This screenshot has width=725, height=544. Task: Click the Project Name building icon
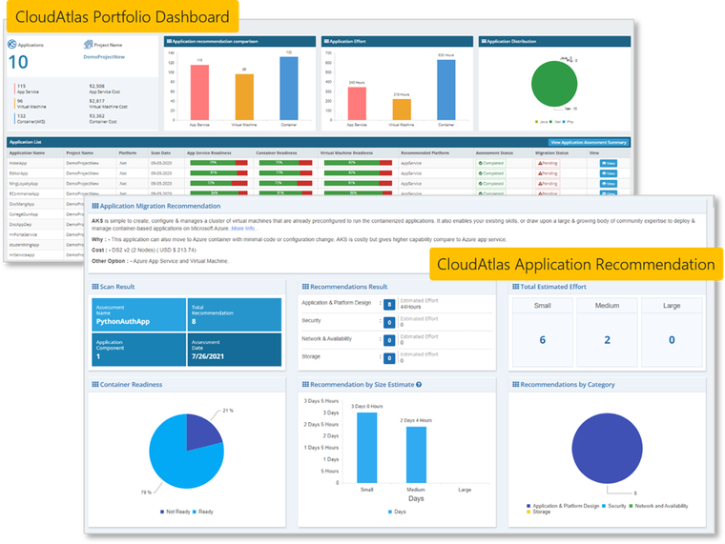point(88,45)
